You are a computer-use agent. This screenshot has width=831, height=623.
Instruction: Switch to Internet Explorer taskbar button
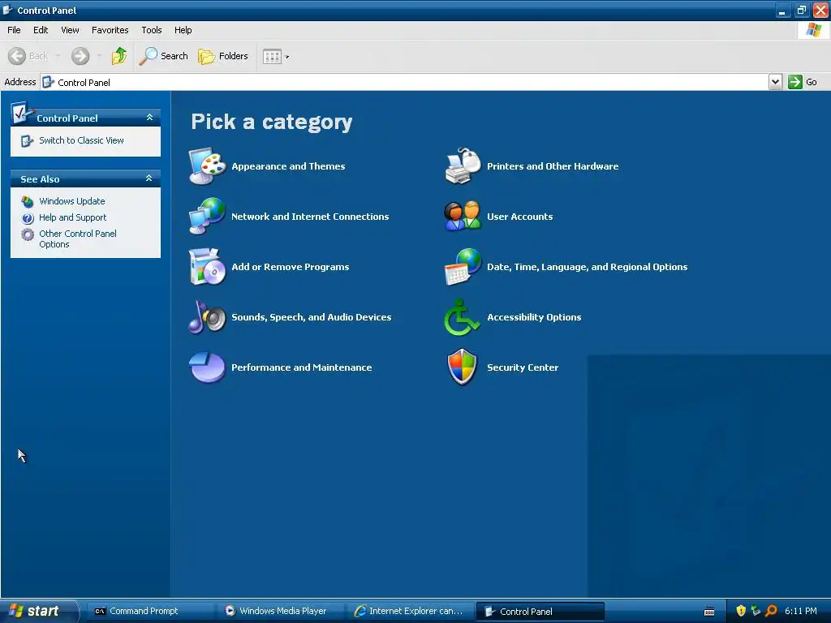[410, 611]
